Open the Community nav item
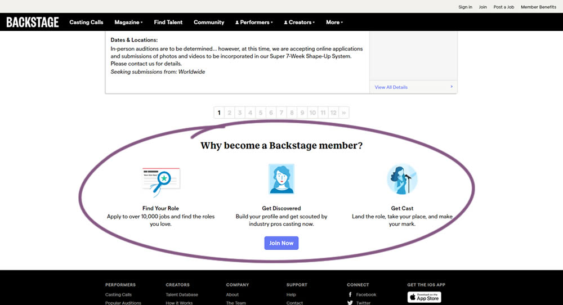This screenshot has width=563, height=305. [x=209, y=23]
